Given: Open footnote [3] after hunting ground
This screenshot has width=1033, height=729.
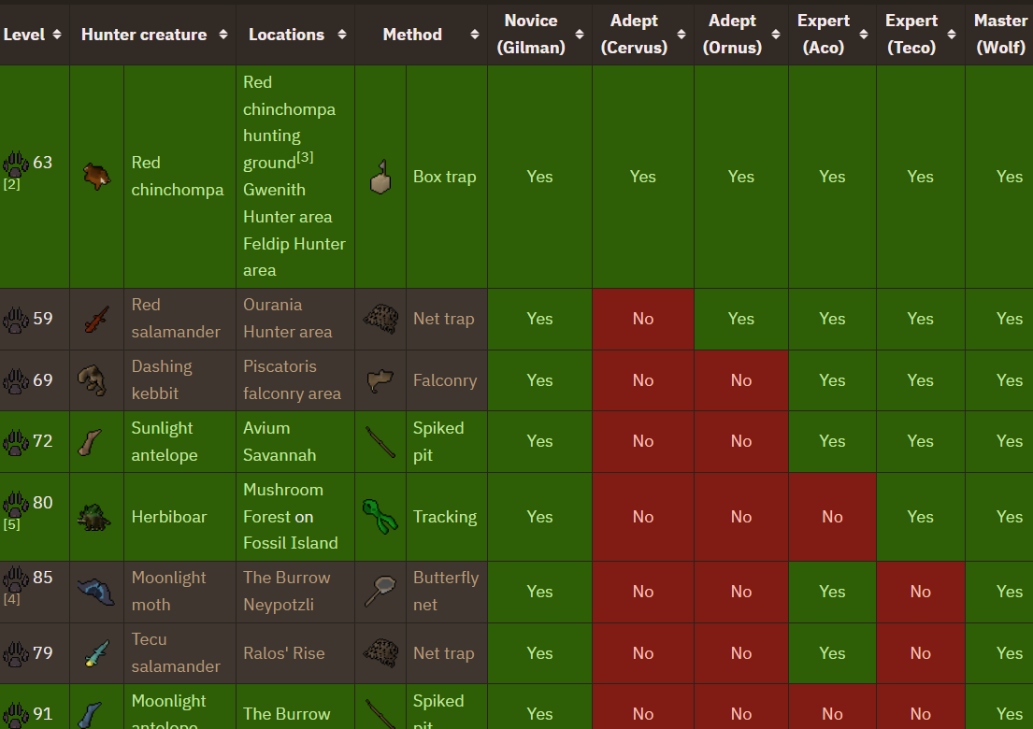Looking at the screenshot, I should [305, 157].
